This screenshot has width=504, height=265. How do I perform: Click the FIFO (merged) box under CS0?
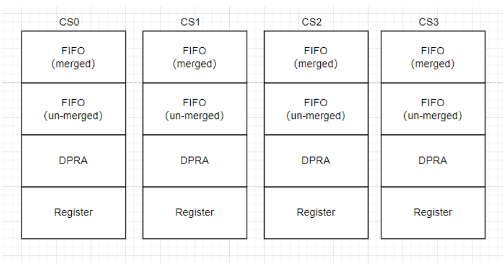[x=74, y=57]
